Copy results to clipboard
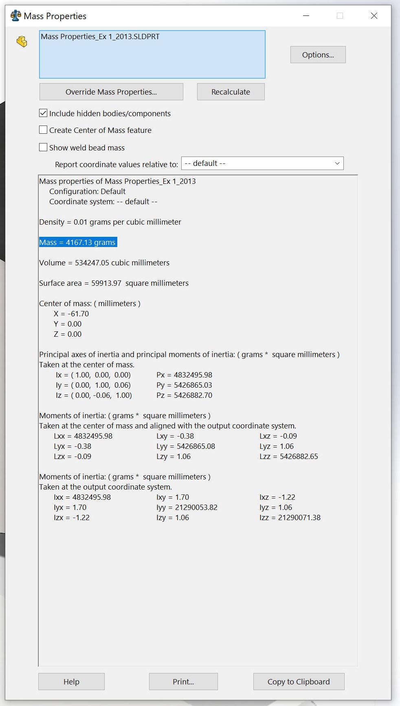The width and height of the screenshot is (400, 706). (299, 682)
